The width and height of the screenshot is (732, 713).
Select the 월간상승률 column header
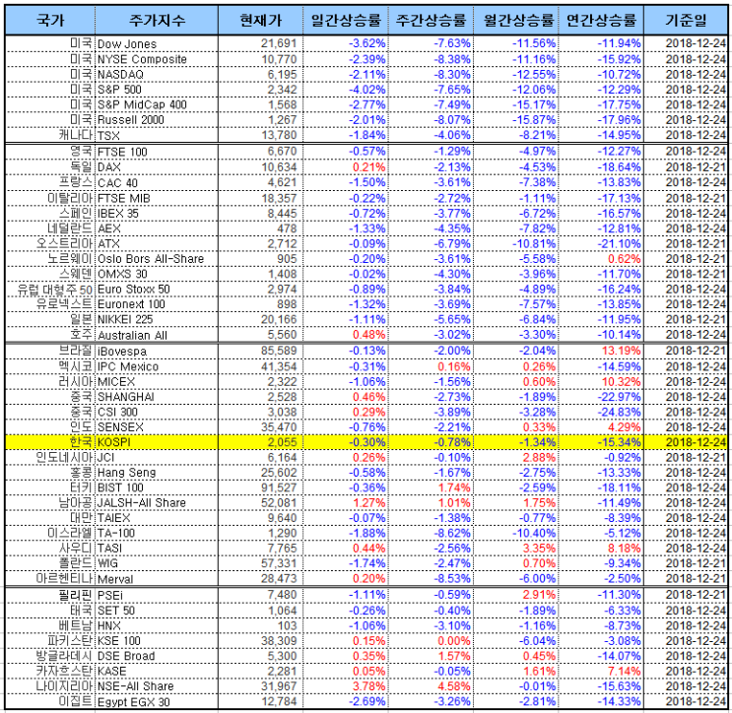516,20
